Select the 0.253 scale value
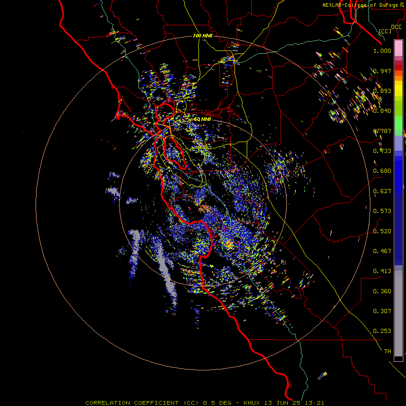This screenshot has width=406, height=406. pyautogui.click(x=382, y=331)
